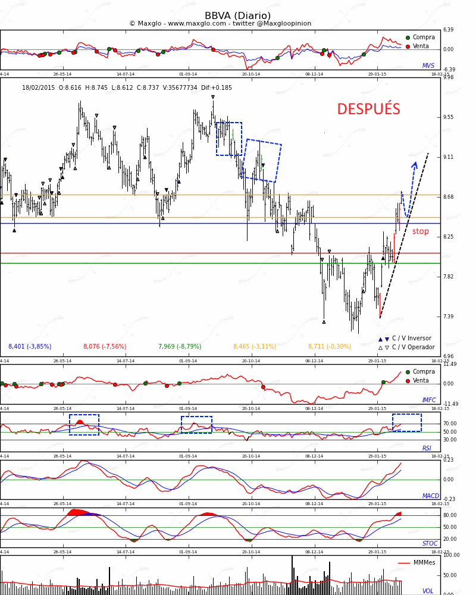Select the orange level label 8,465 (-3,11%)
The width and height of the screenshot is (476, 595).
coord(255,346)
